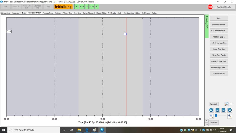Open Process Steps View
This screenshot has width=236, height=133.
219,68
